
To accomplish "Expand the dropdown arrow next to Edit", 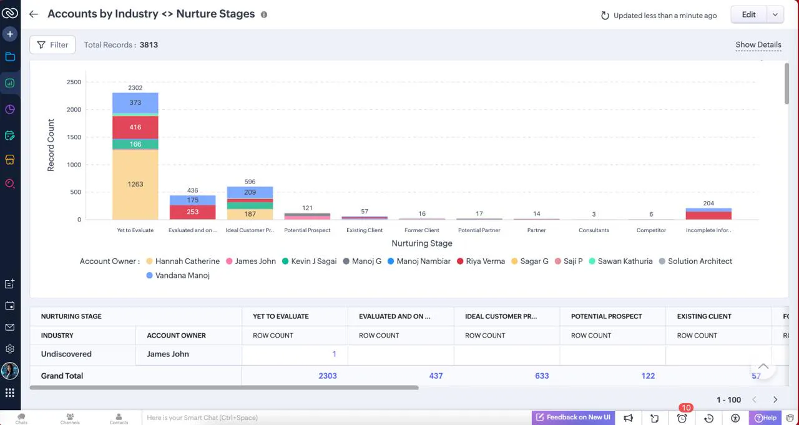I will [x=775, y=15].
